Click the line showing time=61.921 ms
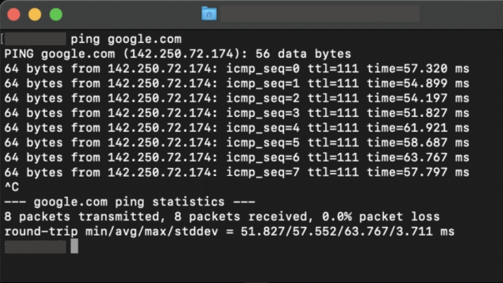The width and height of the screenshot is (503, 283). [x=237, y=128]
